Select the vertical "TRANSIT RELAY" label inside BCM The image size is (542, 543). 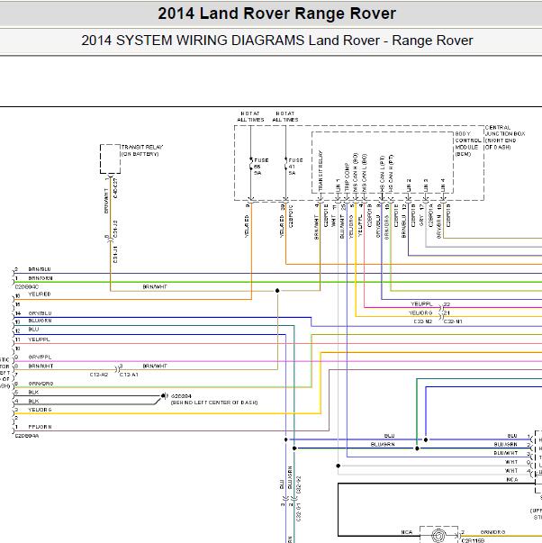pyautogui.click(x=320, y=171)
